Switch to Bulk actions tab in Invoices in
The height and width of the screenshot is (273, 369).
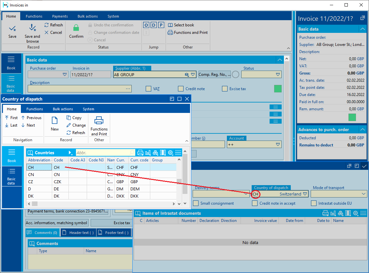tap(88, 16)
